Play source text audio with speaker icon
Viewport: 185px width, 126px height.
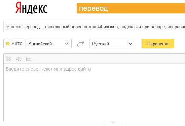click(x=18, y=59)
